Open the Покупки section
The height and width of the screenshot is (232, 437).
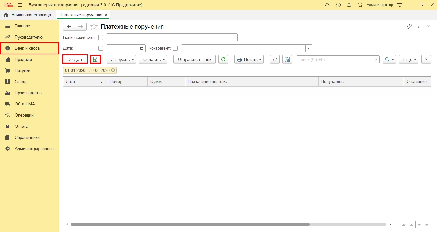click(29, 71)
